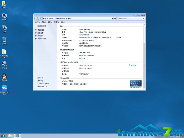This screenshot has width=184, height=138.
Task: Click the Windows Start orb
Action: click(3, 136)
